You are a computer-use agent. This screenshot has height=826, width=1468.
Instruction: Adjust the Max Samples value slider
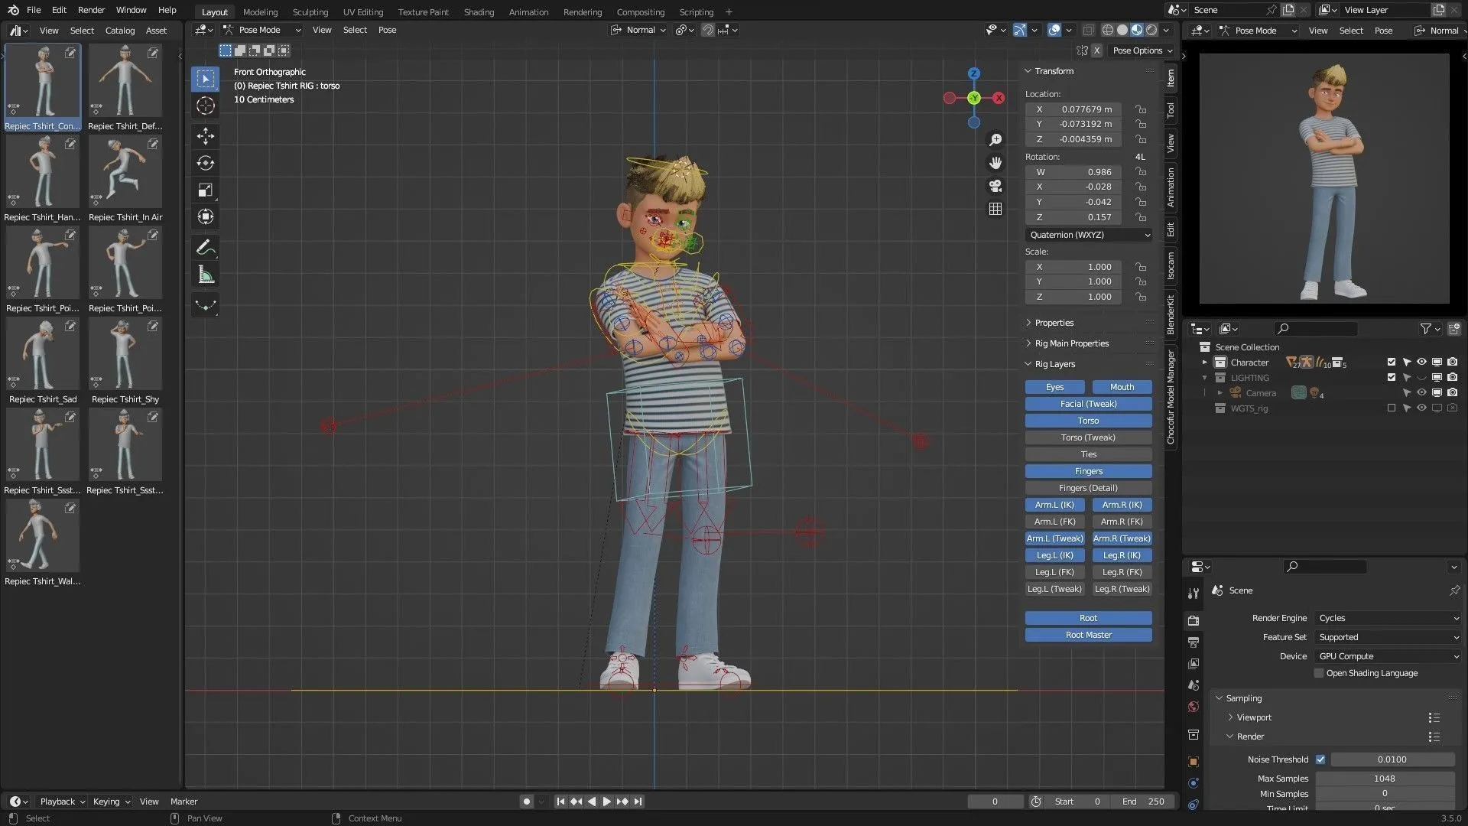pyautogui.click(x=1384, y=778)
